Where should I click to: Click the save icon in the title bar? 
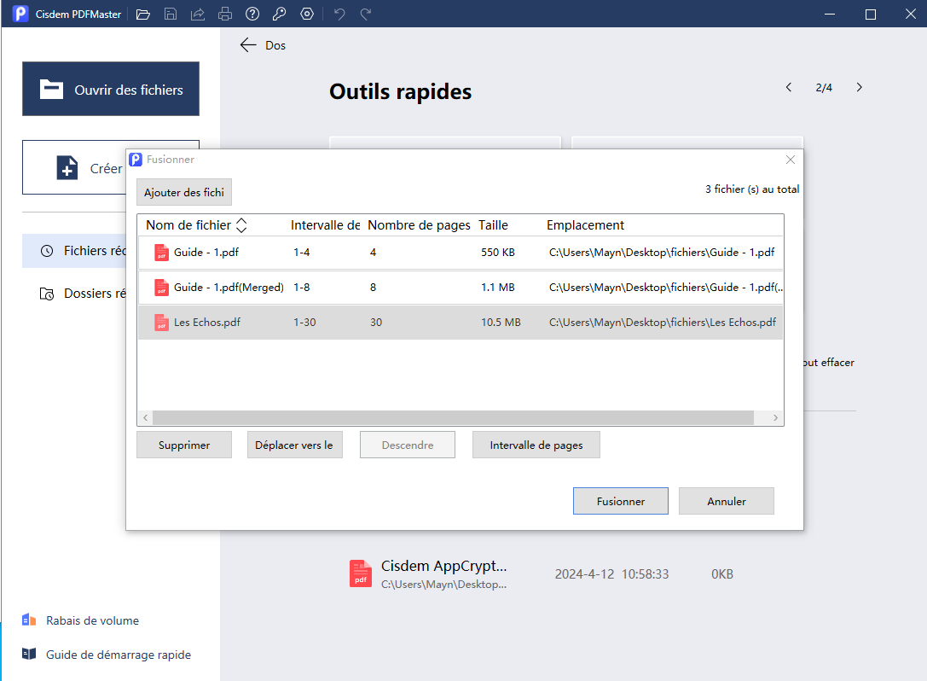coord(171,15)
